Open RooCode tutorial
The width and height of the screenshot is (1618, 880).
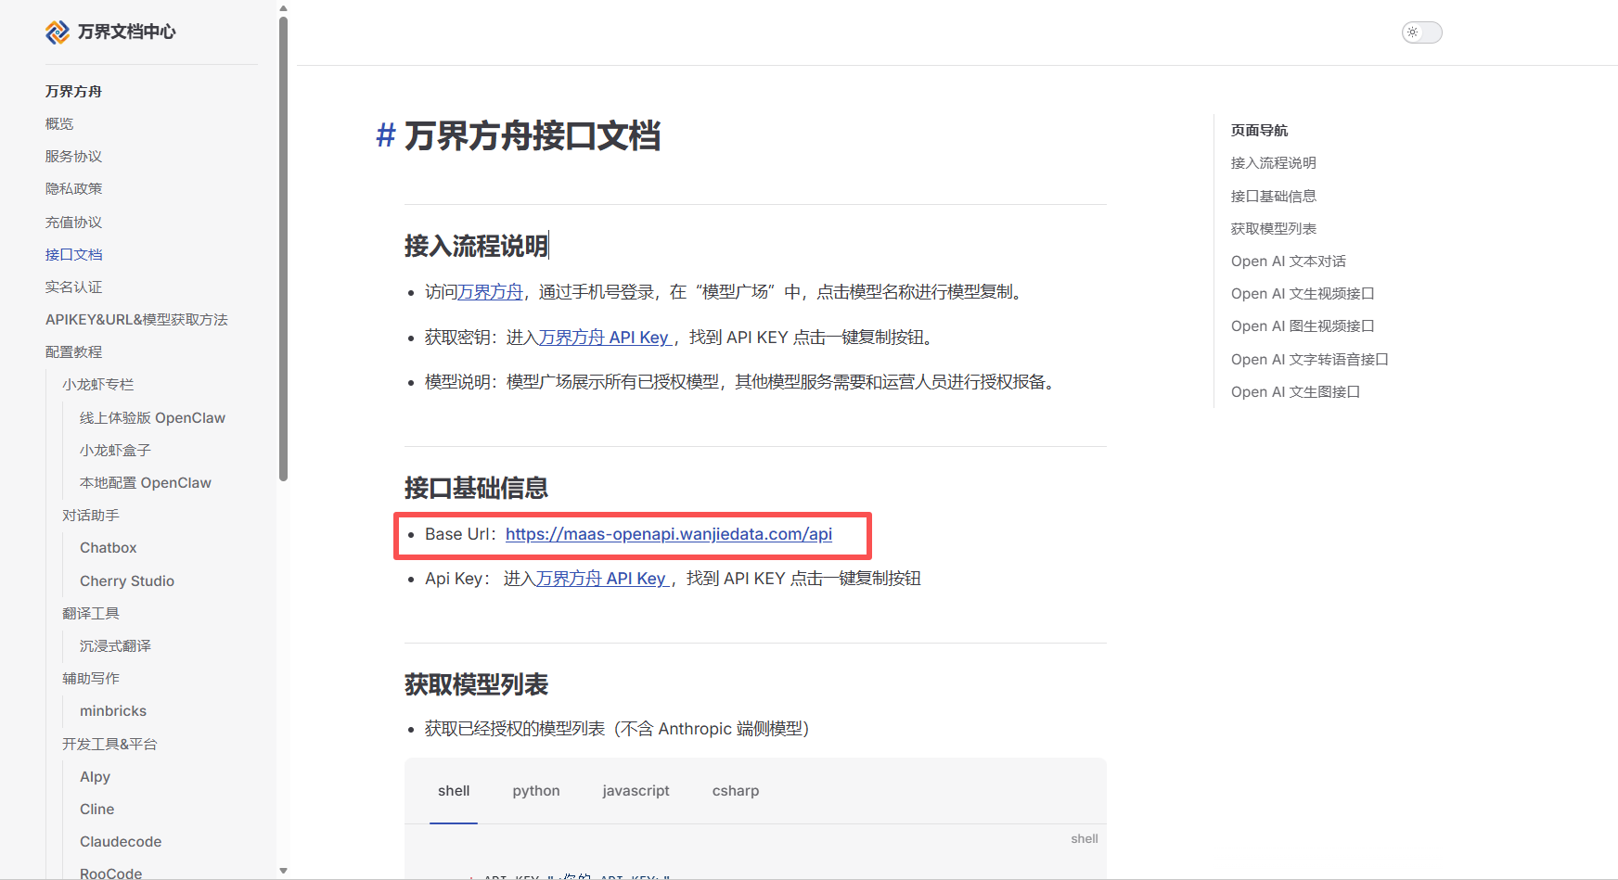click(x=110, y=873)
